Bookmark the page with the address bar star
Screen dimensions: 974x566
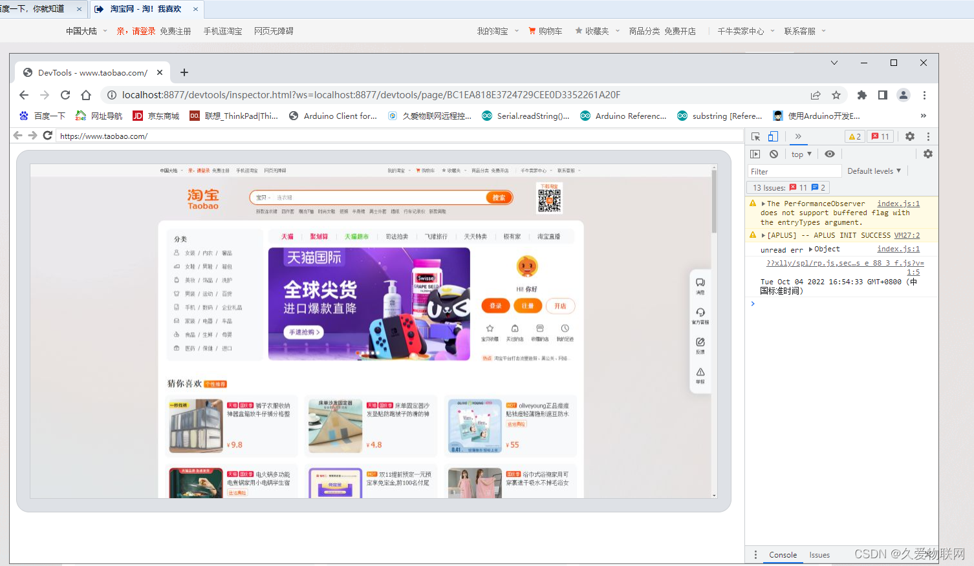point(837,94)
